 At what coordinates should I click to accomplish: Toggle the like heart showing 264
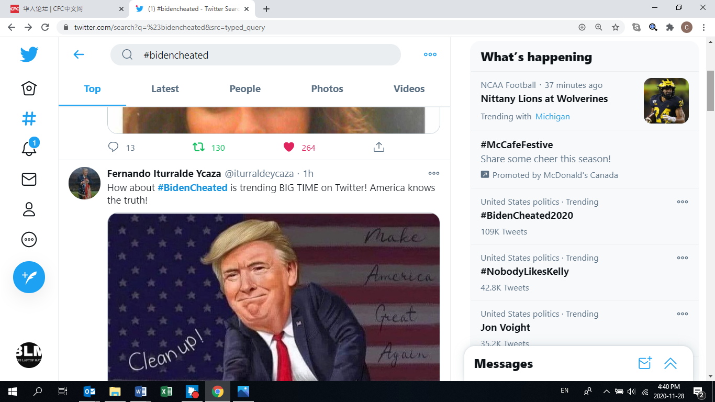(289, 148)
